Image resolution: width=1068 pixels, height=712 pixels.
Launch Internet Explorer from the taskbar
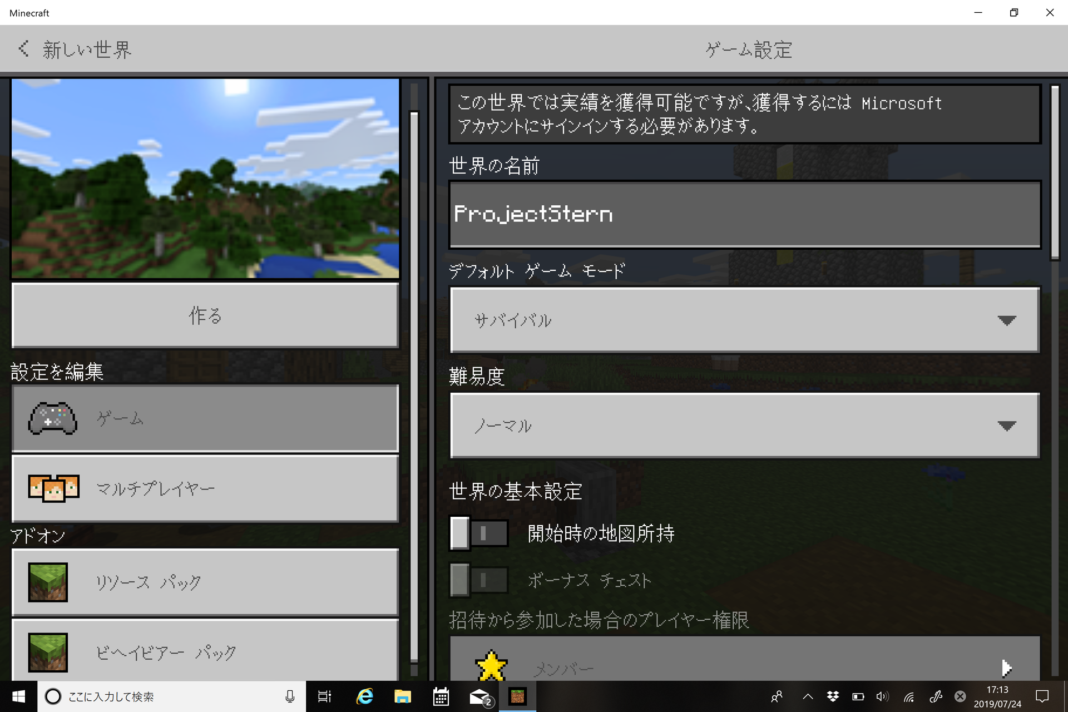point(364,696)
